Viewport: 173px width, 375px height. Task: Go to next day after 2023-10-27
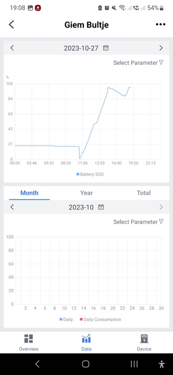click(x=161, y=48)
